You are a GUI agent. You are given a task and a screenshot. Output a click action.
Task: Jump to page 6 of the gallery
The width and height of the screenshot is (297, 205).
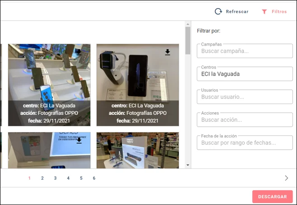pyautogui.click(x=94, y=178)
